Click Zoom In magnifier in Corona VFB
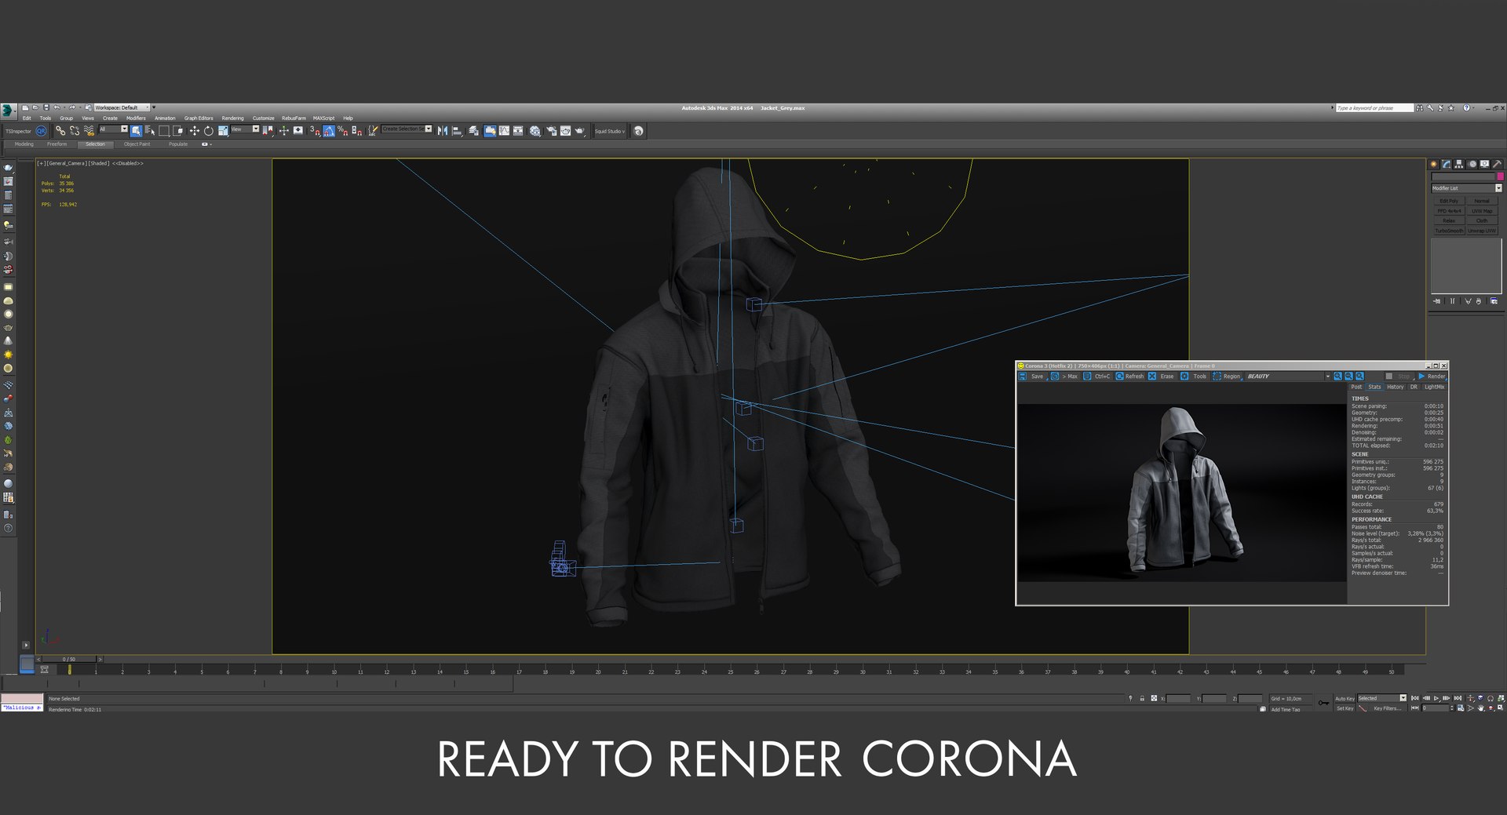The image size is (1507, 815). (1337, 377)
